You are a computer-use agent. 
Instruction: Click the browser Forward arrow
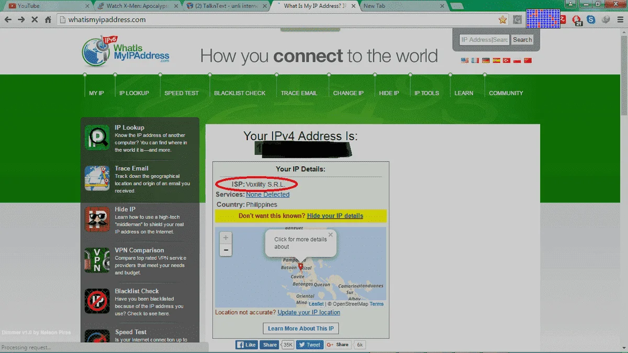pyautogui.click(x=21, y=19)
